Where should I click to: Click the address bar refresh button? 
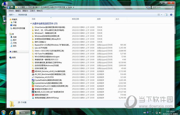pyautogui.click(x=149, y=7)
